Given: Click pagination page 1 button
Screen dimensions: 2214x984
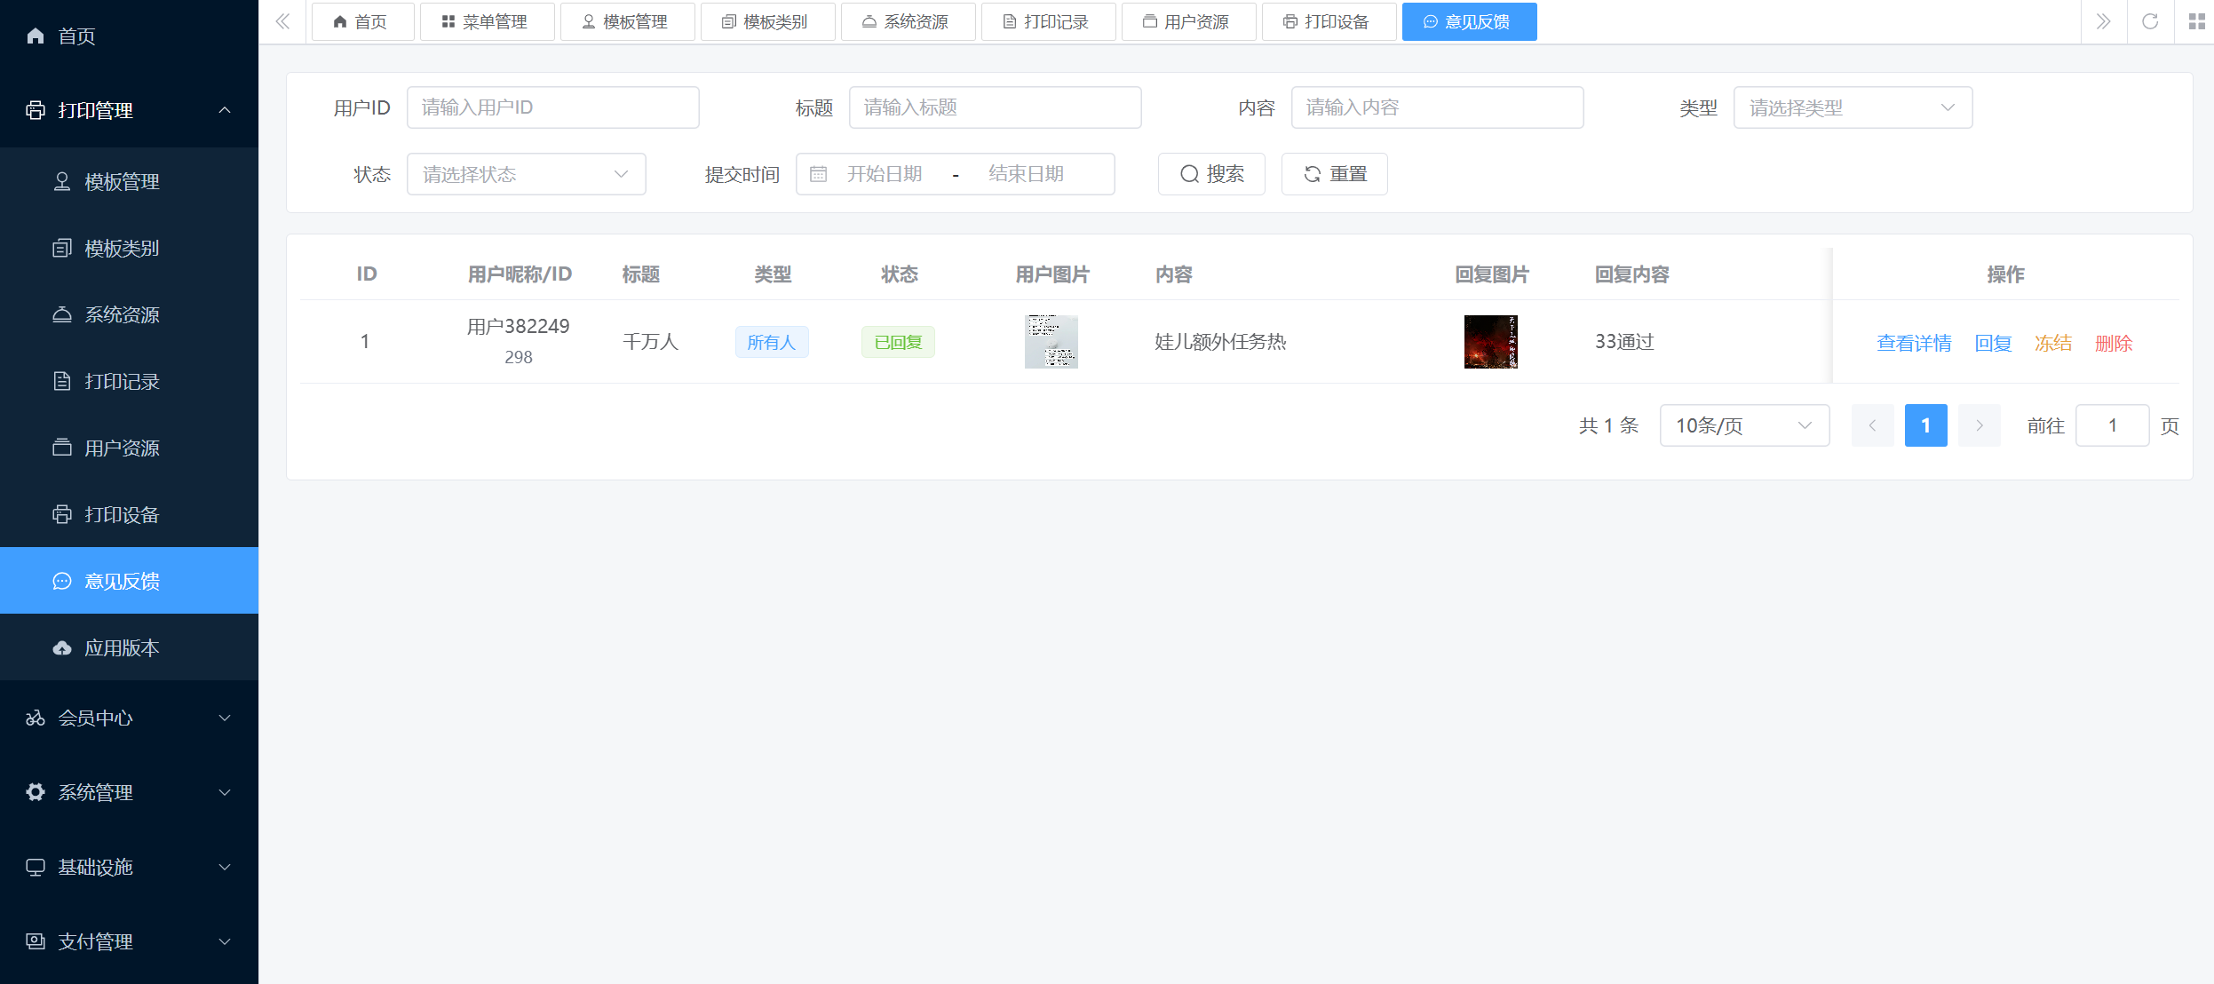Looking at the screenshot, I should tap(1926, 425).
